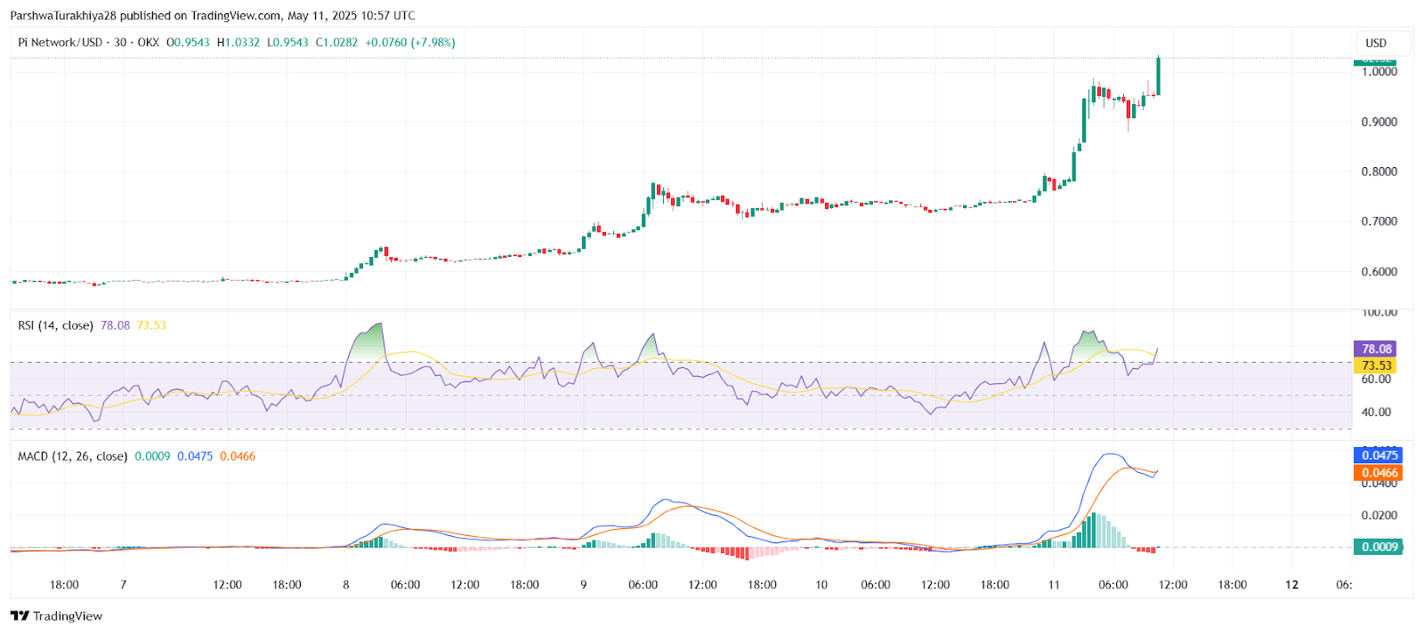Click the TradingView.com link in header

click(x=231, y=15)
